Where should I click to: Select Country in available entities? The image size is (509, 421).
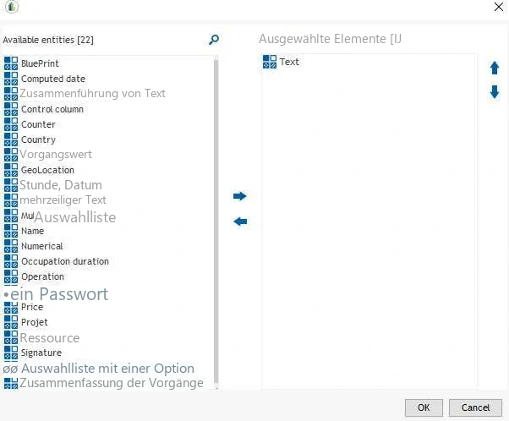pos(38,139)
